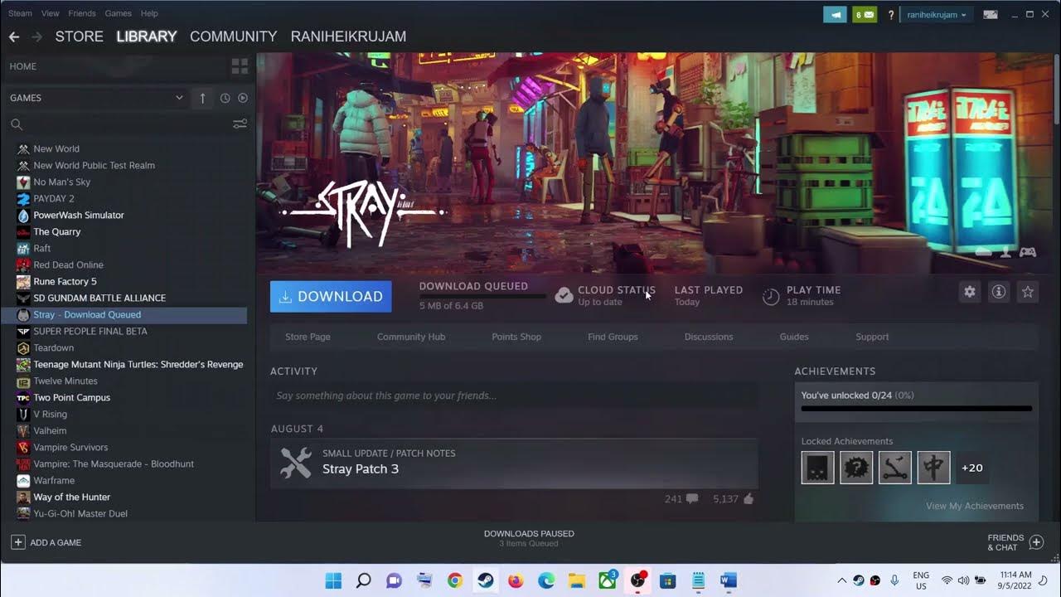Expand the GAMES collection dropdown
This screenshot has width=1061, height=597.
[179, 98]
